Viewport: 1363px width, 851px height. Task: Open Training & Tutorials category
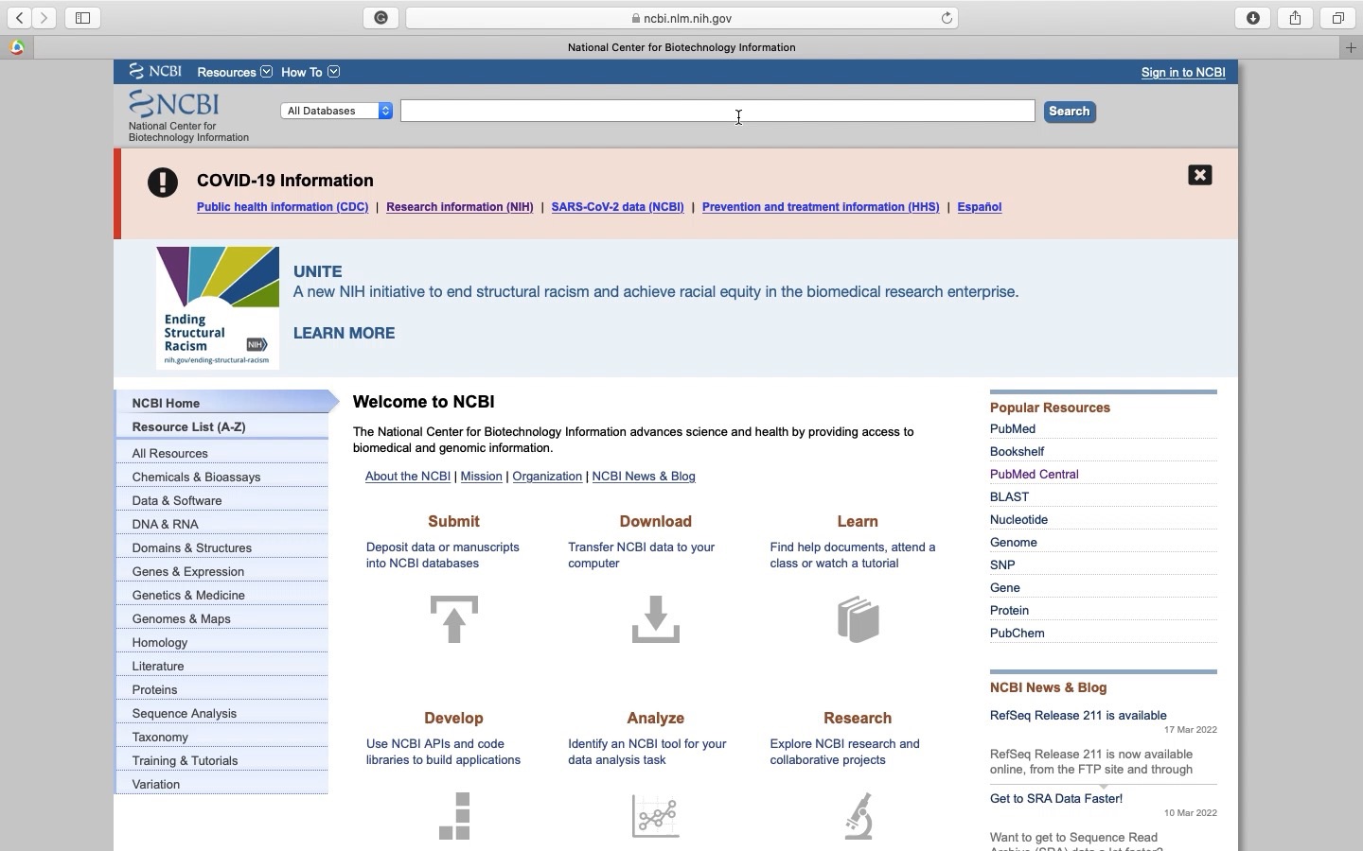click(x=222, y=760)
